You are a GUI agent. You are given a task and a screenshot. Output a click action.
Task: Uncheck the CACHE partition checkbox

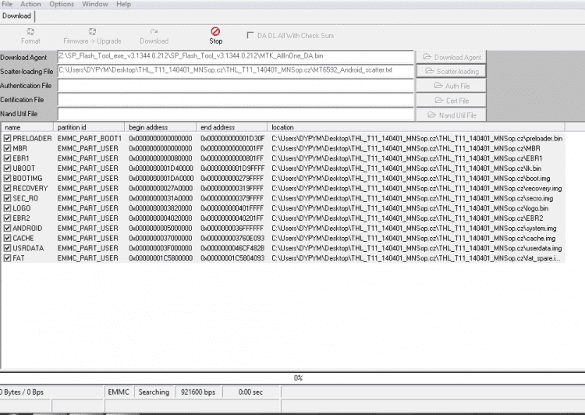coord(7,238)
